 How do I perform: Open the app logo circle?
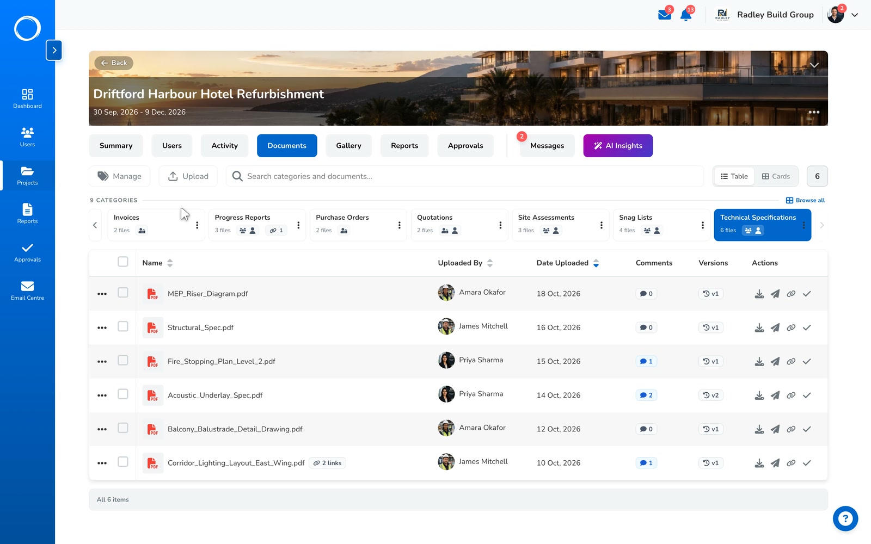tap(27, 28)
